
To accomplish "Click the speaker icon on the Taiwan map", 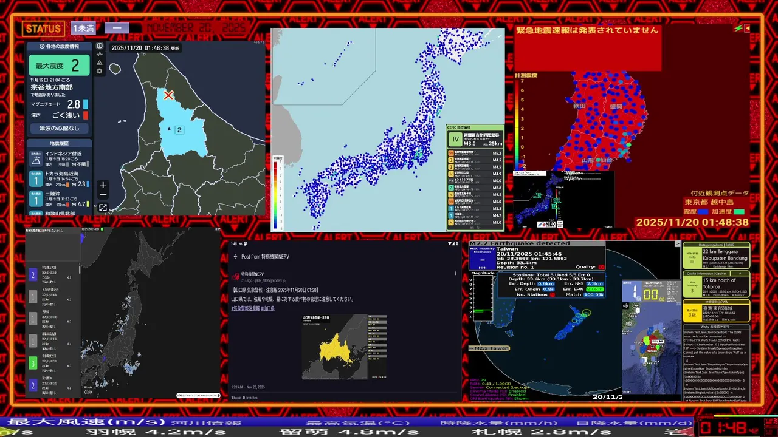I will pyautogui.click(x=626, y=306).
